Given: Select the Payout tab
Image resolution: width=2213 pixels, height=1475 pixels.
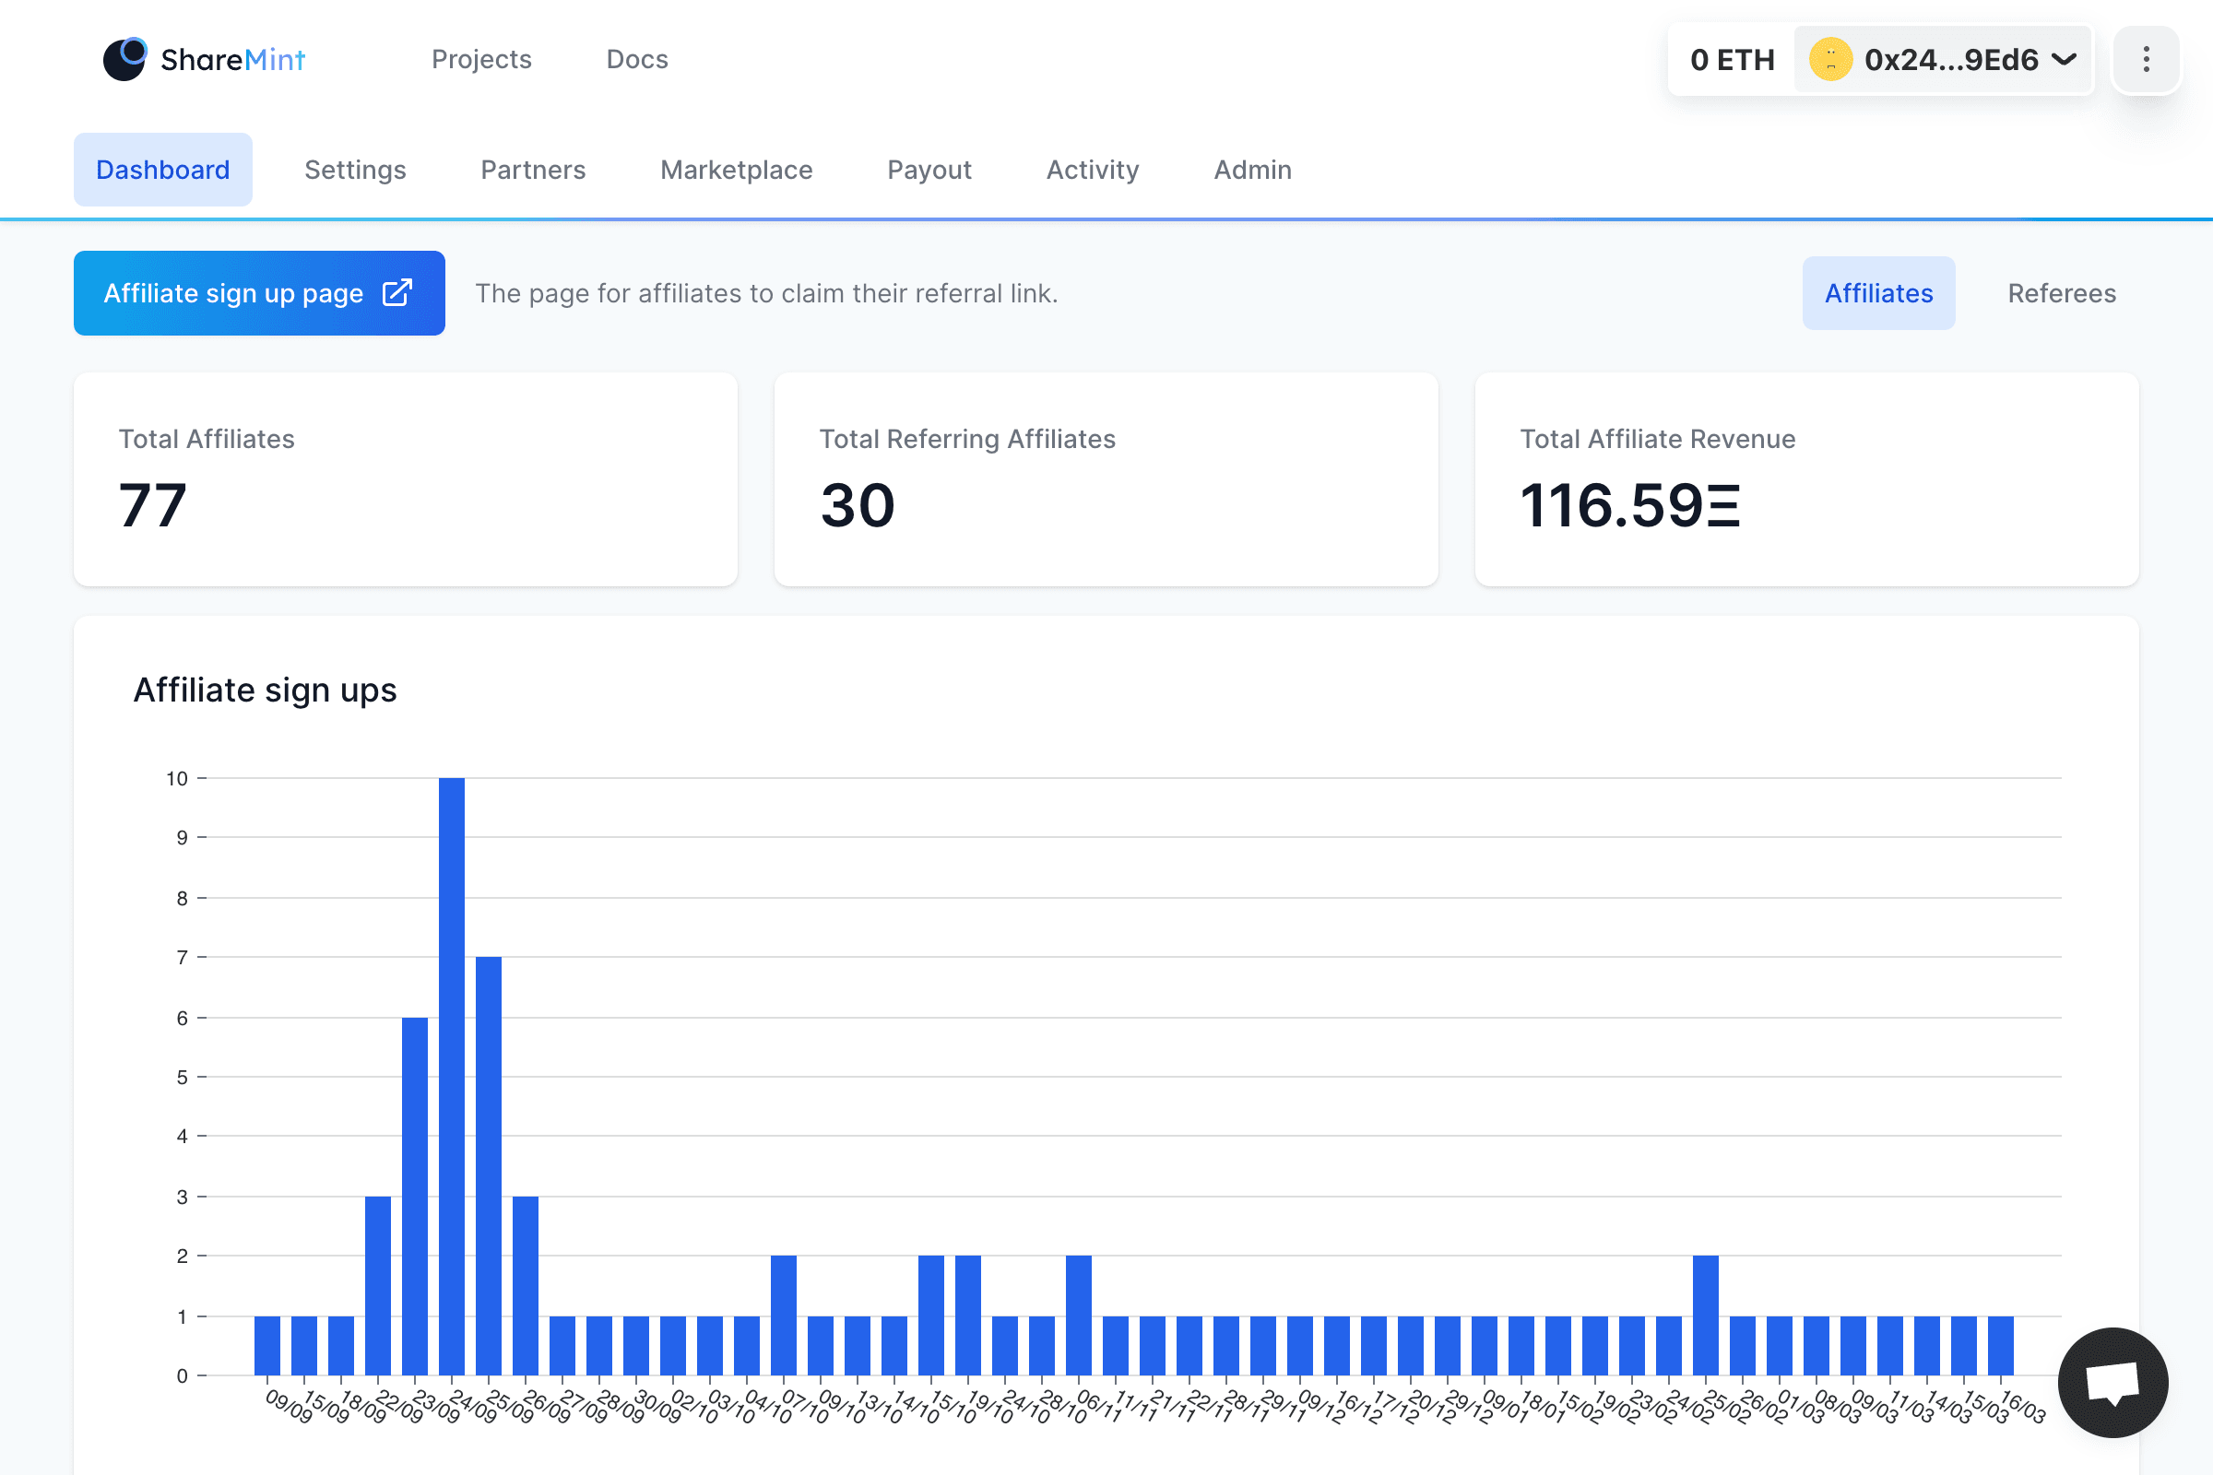Looking at the screenshot, I should point(929,170).
